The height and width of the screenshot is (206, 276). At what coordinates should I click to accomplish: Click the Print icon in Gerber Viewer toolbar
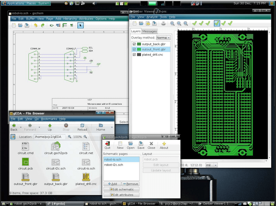tap(163, 23)
